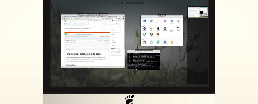Open the Search settings icon

pos(179,22)
